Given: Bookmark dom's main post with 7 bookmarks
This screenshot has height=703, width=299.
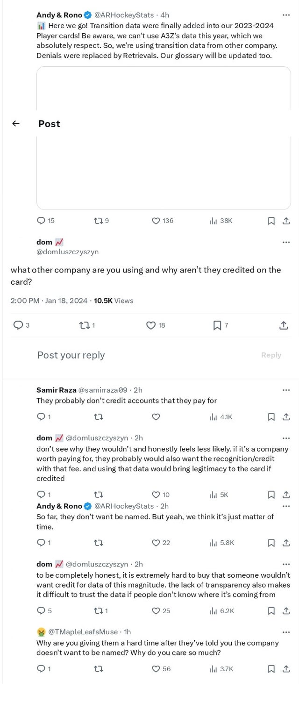Looking at the screenshot, I should [x=217, y=325].
